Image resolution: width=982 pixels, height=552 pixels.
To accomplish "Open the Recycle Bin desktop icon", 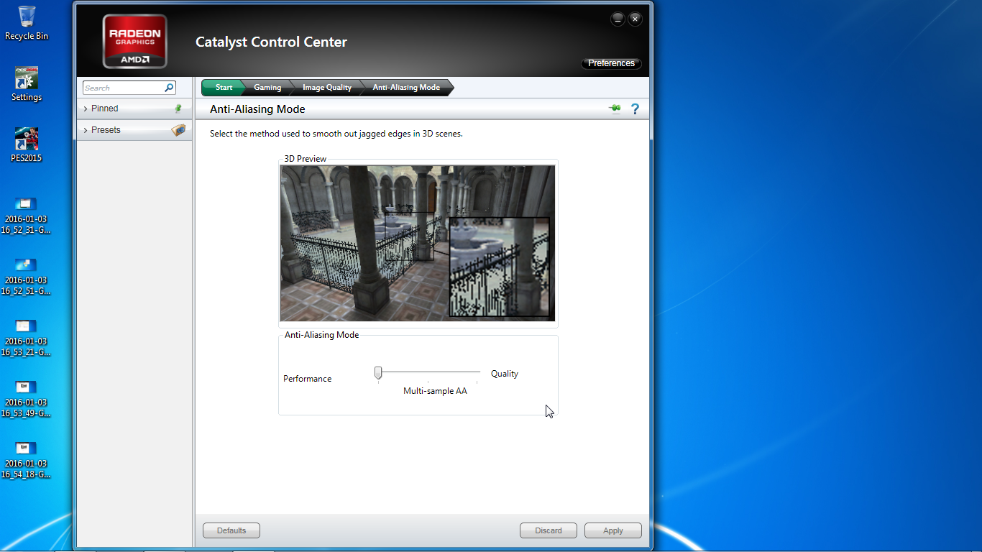I will click(x=27, y=23).
